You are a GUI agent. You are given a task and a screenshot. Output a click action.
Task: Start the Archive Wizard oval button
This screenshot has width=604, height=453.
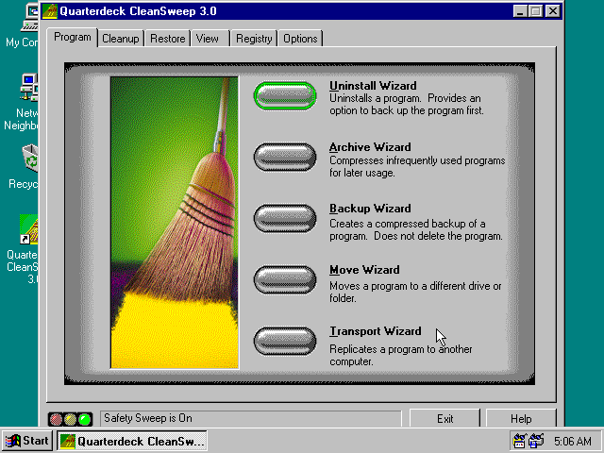[285, 157]
